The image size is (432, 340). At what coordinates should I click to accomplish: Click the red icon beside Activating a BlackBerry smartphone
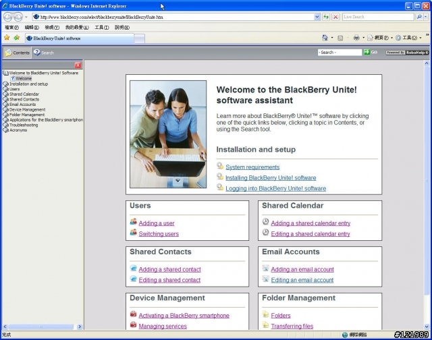(x=134, y=314)
